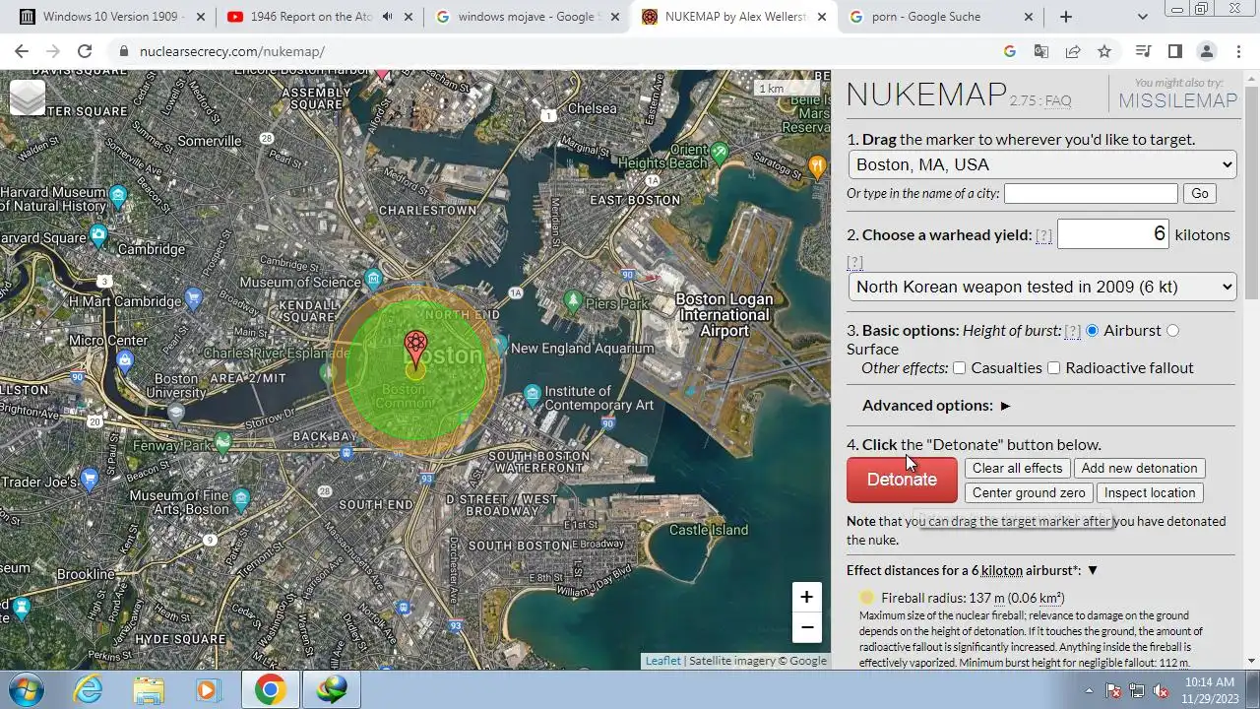
Task: Click the red target marker on Boston
Action: (415, 350)
